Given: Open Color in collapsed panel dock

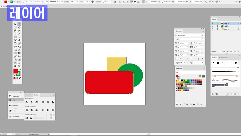Looking at the screenshot, I should 16,111.
